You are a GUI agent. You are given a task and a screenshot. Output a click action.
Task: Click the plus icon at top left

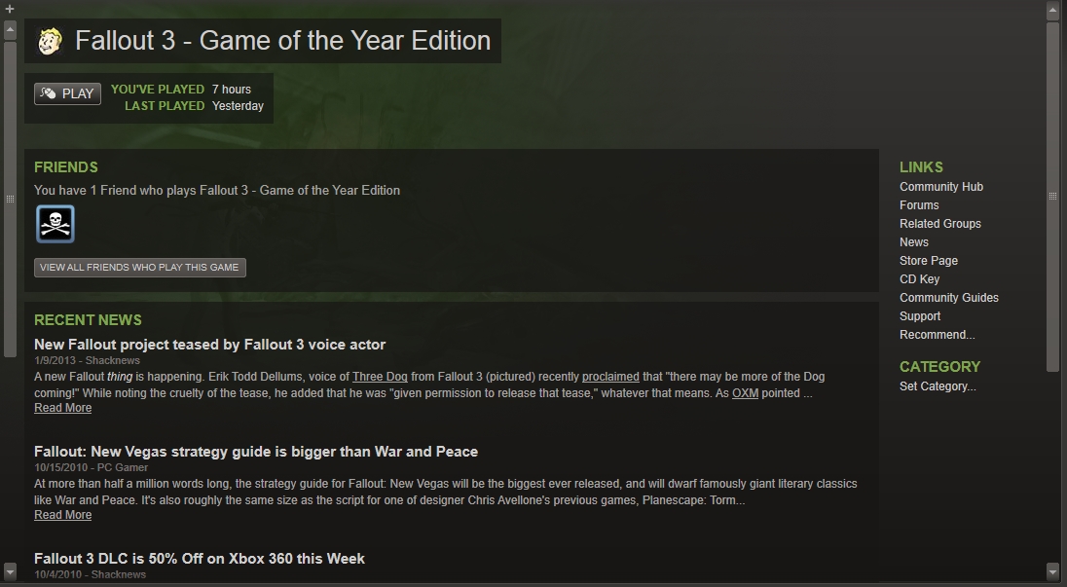click(10, 9)
